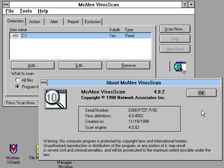Click OK in the About McAfee VirusScan dialog
This screenshot has width=224, height=168.
pos(202,93)
